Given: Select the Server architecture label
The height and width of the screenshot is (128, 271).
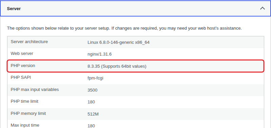Looking at the screenshot, I should pyautogui.click(x=29, y=42).
